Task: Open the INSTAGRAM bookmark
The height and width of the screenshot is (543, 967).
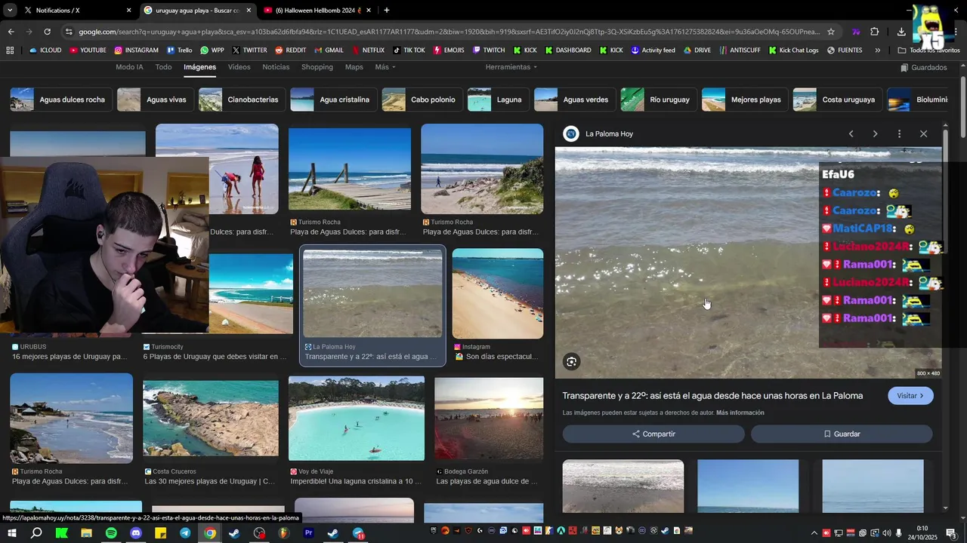Action: (x=137, y=51)
